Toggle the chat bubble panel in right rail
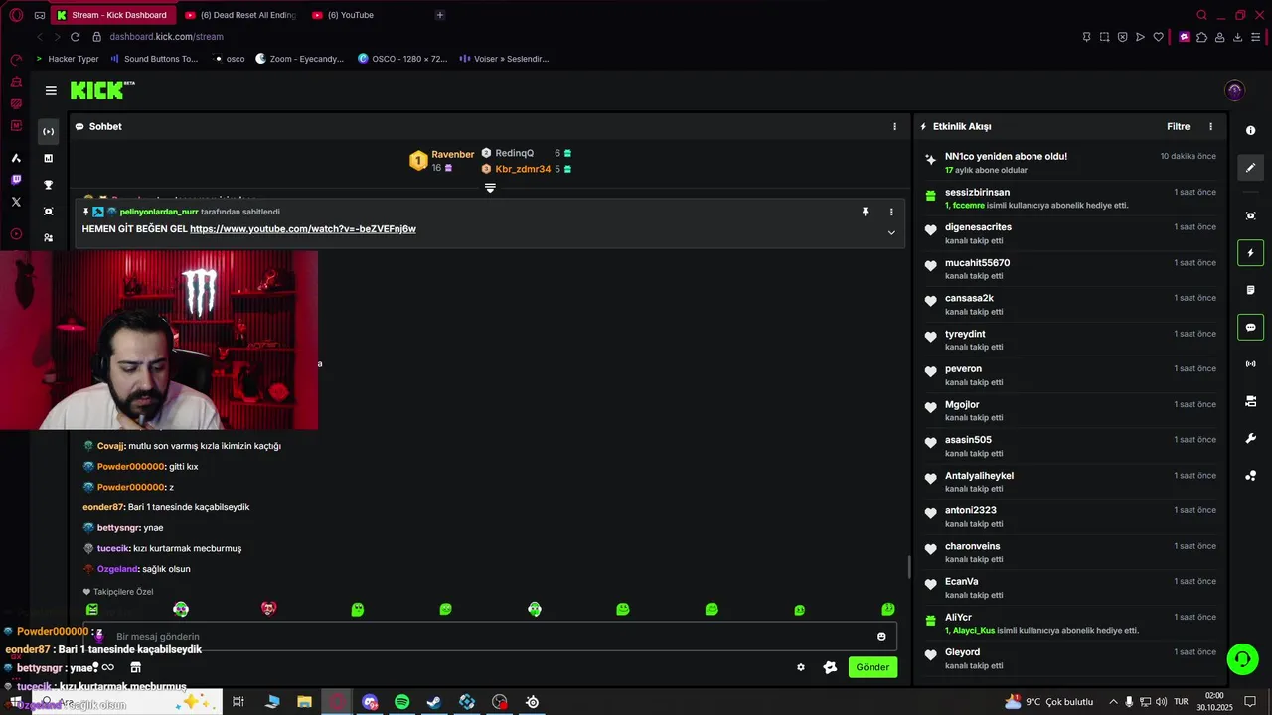 (1250, 327)
